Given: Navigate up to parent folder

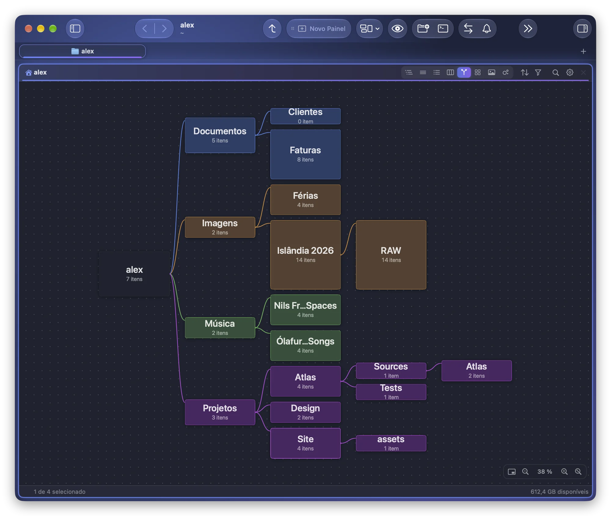Looking at the screenshot, I should pyautogui.click(x=272, y=29).
